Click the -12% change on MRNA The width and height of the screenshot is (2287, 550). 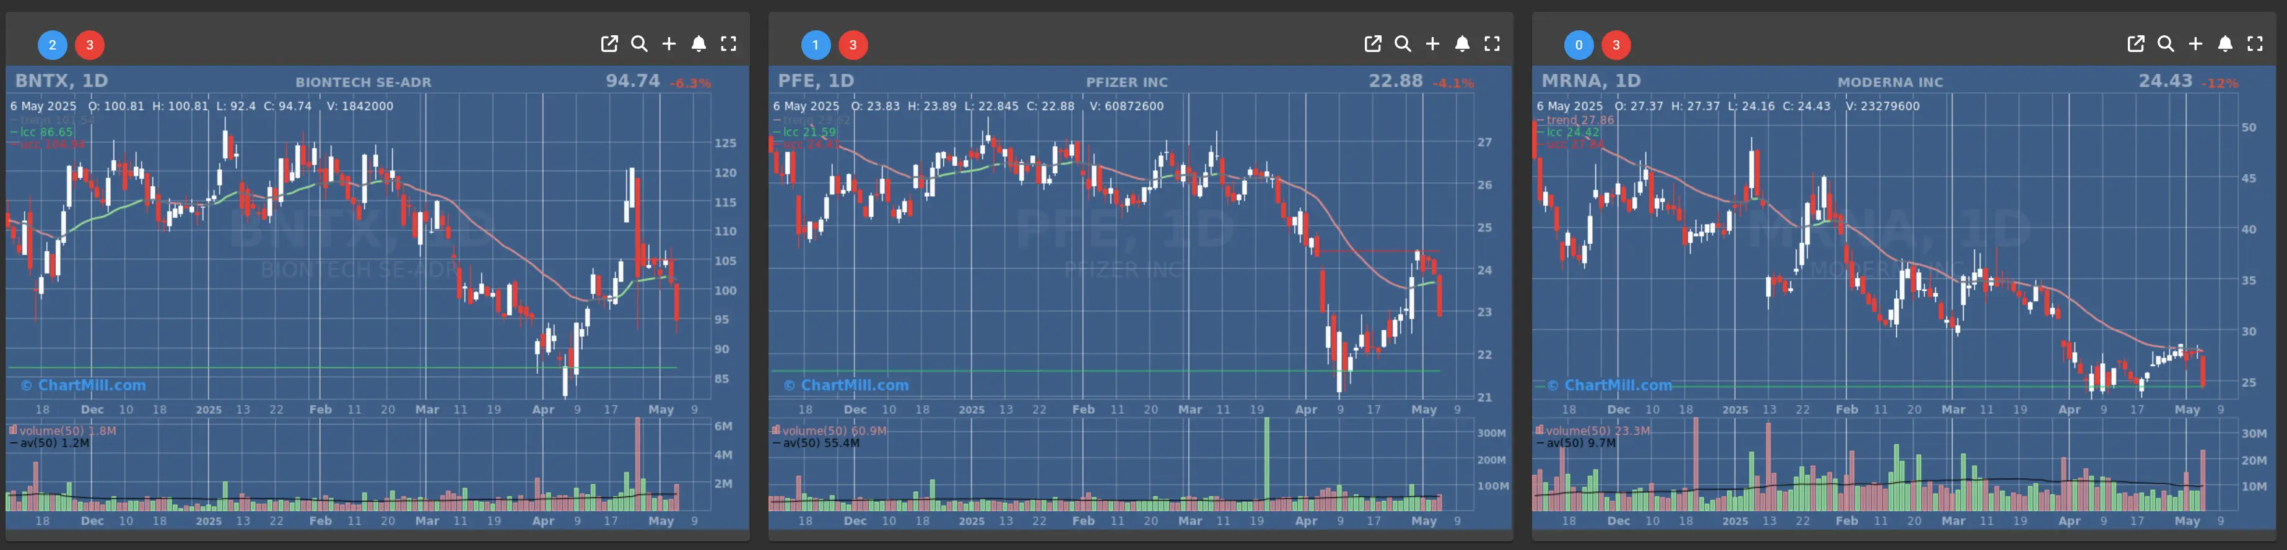tap(2221, 84)
